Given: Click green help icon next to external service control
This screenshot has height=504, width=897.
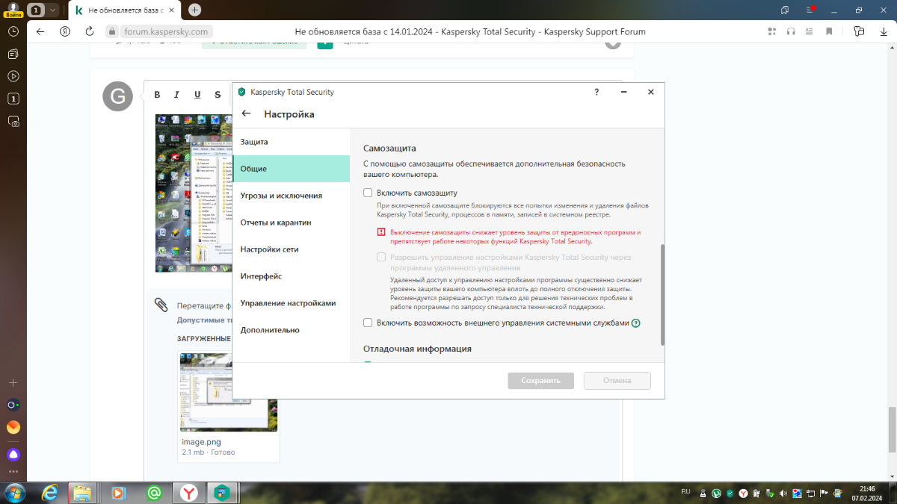Looking at the screenshot, I should [x=636, y=323].
